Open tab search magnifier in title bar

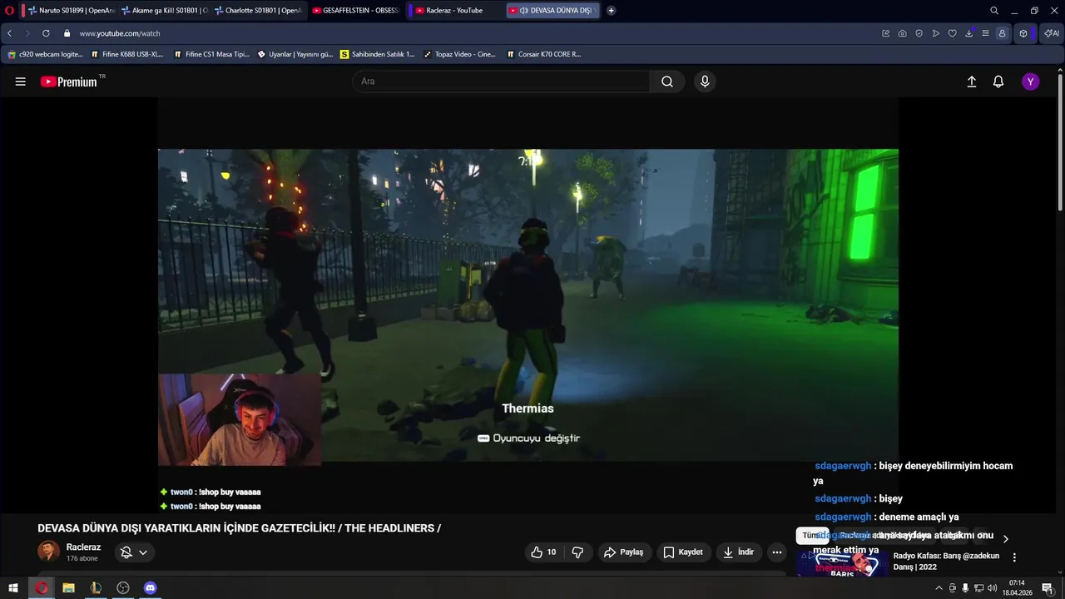(x=994, y=11)
